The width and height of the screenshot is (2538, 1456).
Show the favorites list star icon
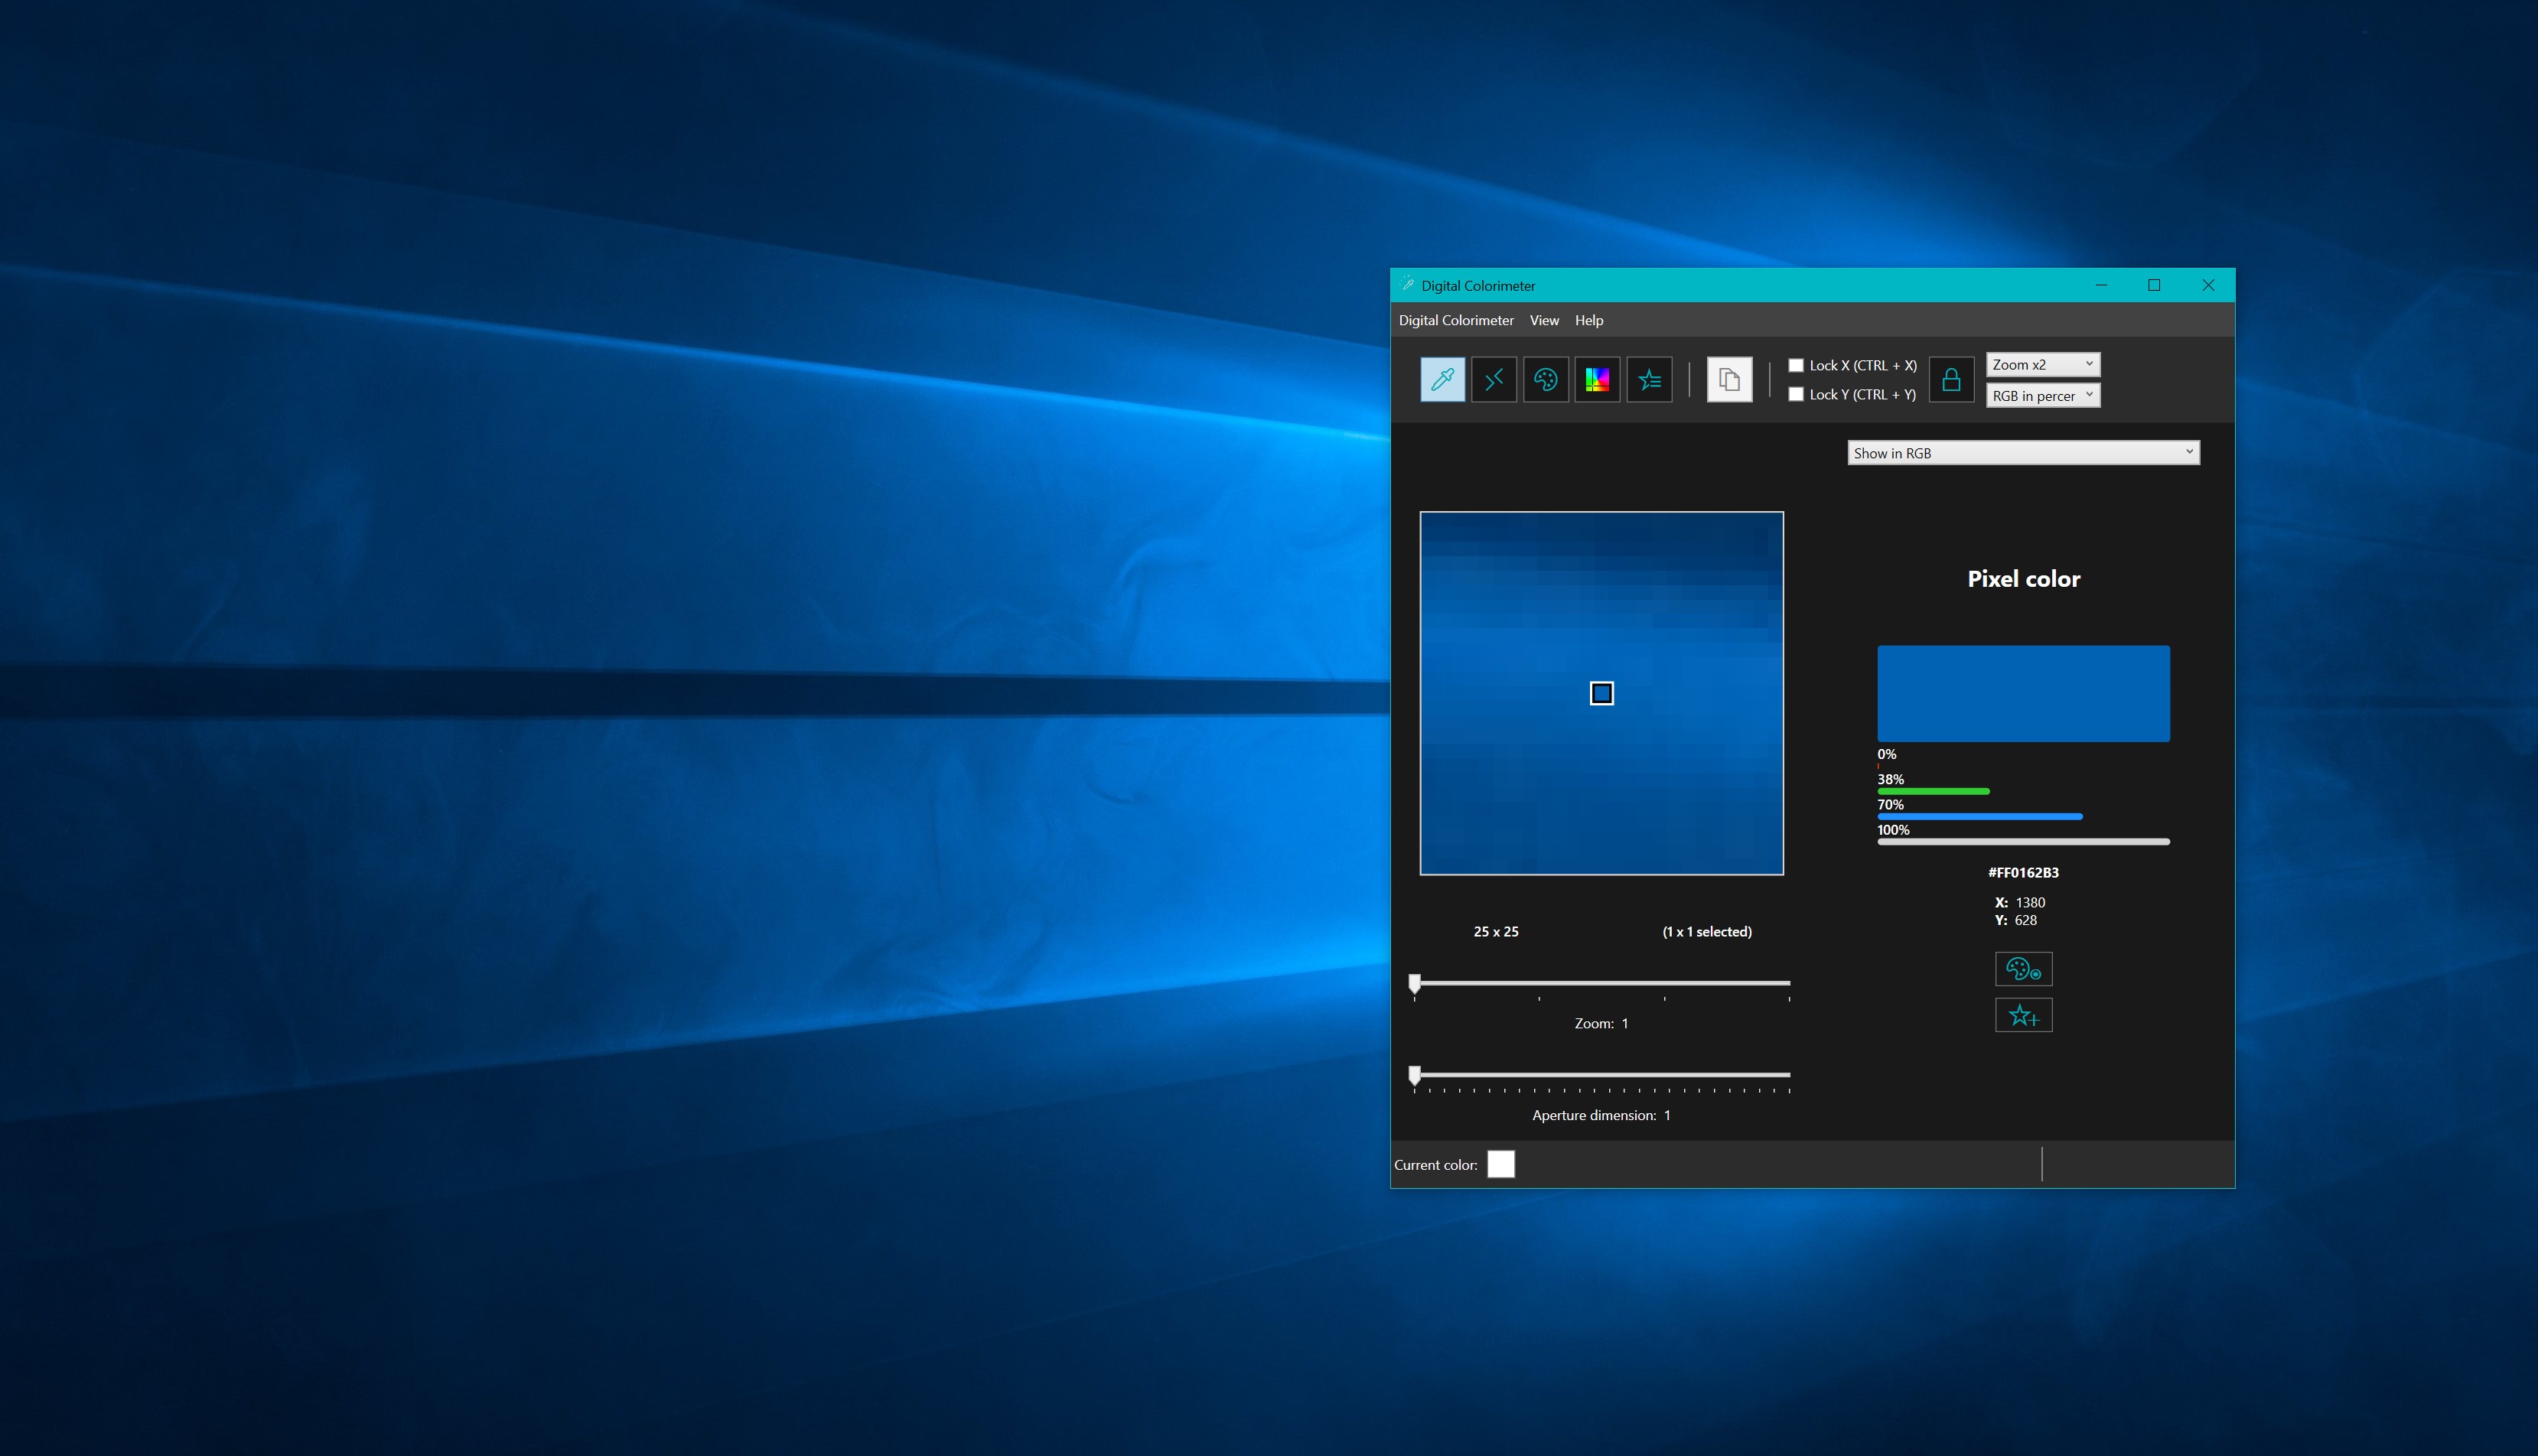(x=1649, y=380)
